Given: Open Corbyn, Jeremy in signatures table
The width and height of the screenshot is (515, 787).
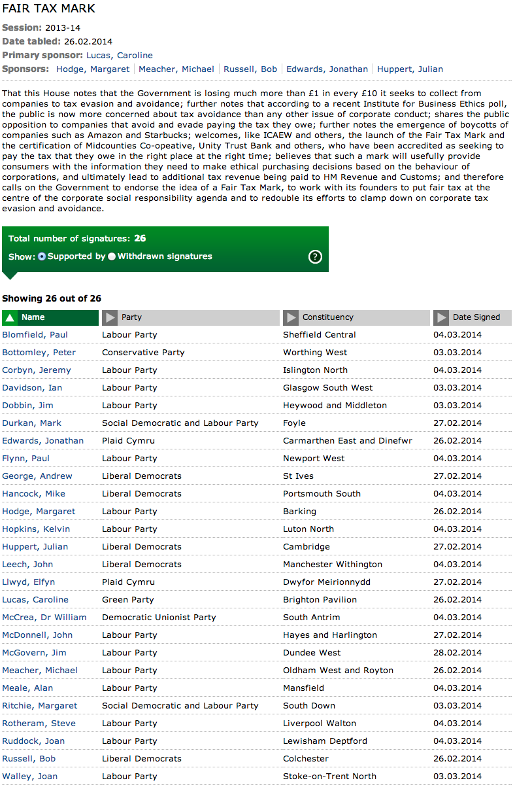Looking at the screenshot, I should pyautogui.click(x=37, y=370).
